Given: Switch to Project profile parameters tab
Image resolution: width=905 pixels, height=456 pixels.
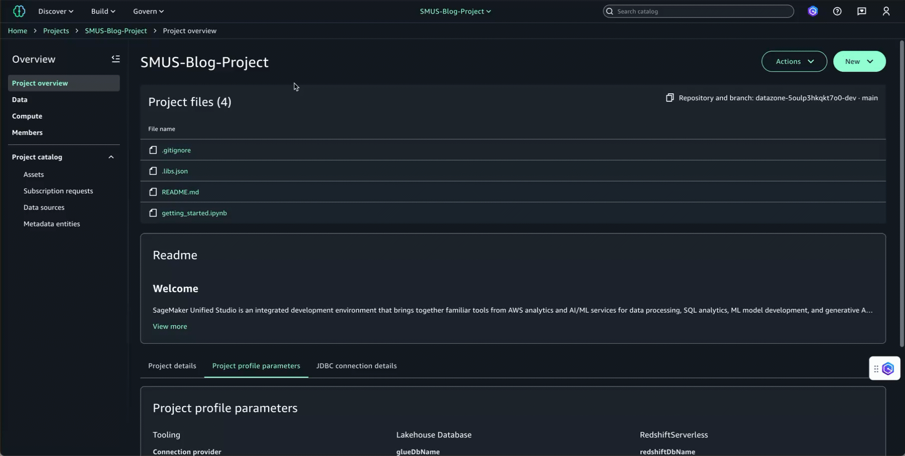Looking at the screenshot, I should (256, 366).
